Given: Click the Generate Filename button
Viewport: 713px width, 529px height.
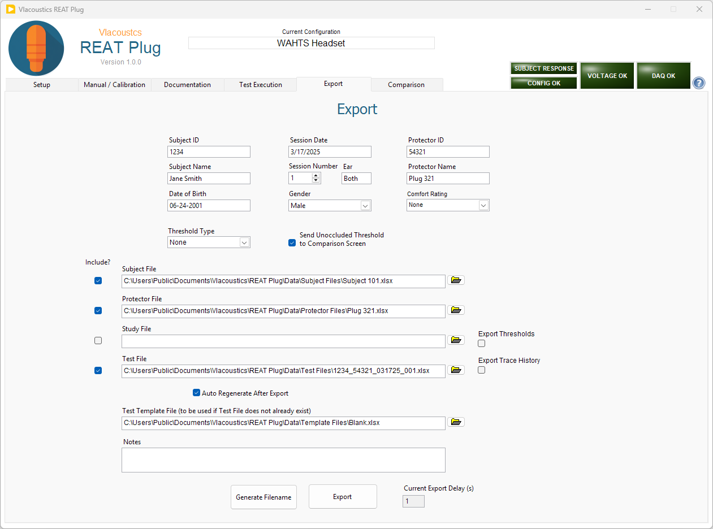Looking at the screenshot, I should click(263, 497).
